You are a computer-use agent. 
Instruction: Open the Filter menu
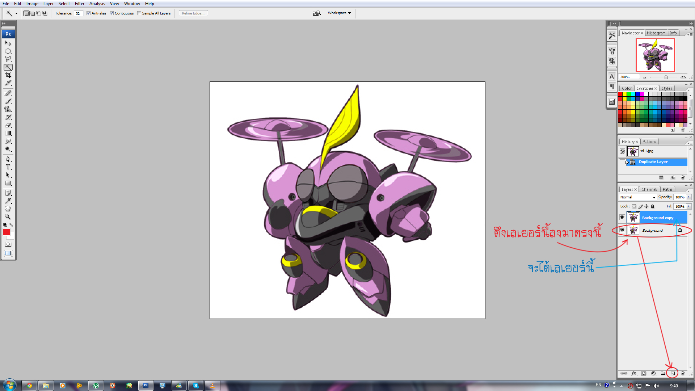click(80, 4)
